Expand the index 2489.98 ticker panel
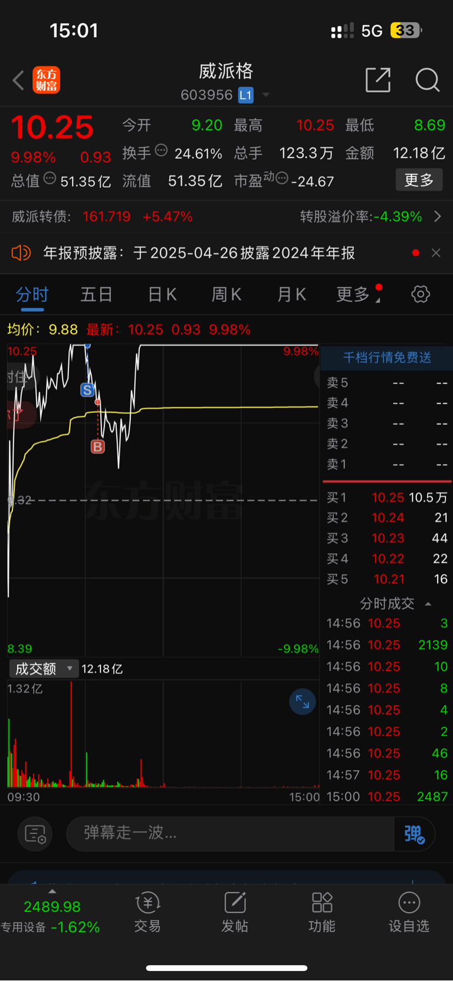 pos(52,916)
